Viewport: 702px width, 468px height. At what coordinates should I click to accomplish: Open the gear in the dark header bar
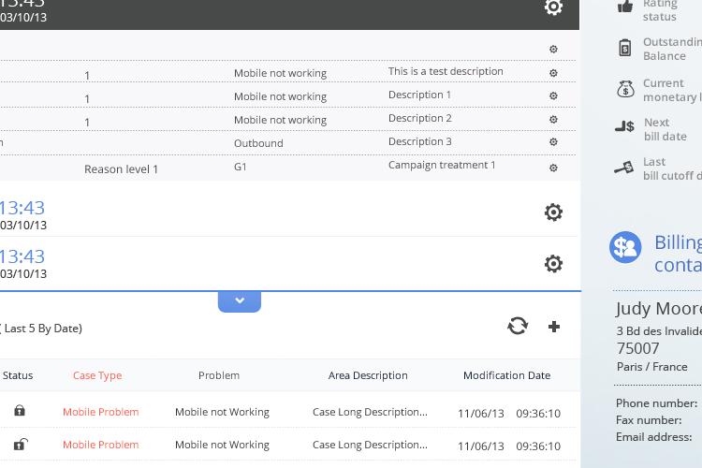(x=553, y=7)
